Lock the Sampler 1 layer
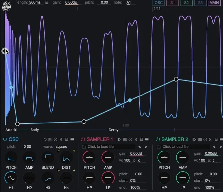223x192 pixels. [142, 140]
